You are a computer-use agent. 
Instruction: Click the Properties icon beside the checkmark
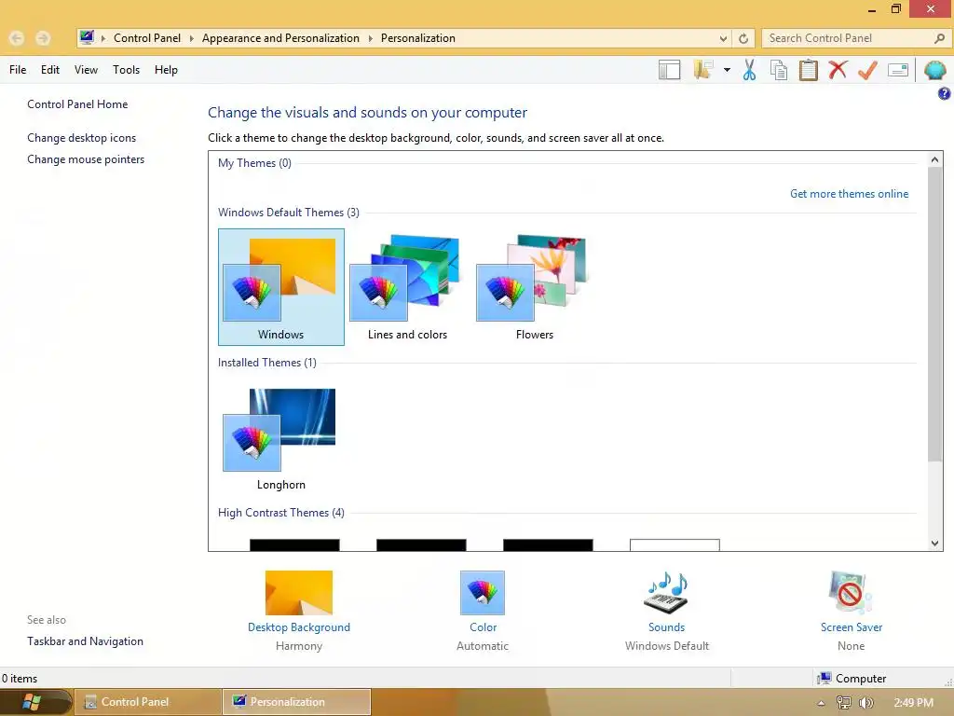[898, 70]
